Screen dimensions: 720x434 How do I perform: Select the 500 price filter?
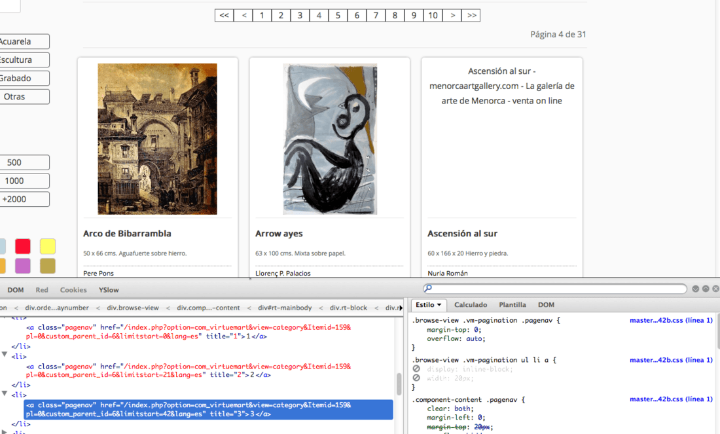tap(24, 162)
